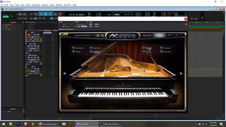Select the Scrubber speaker tool
This screenshot has width=226, height=127.
[55, 14]
